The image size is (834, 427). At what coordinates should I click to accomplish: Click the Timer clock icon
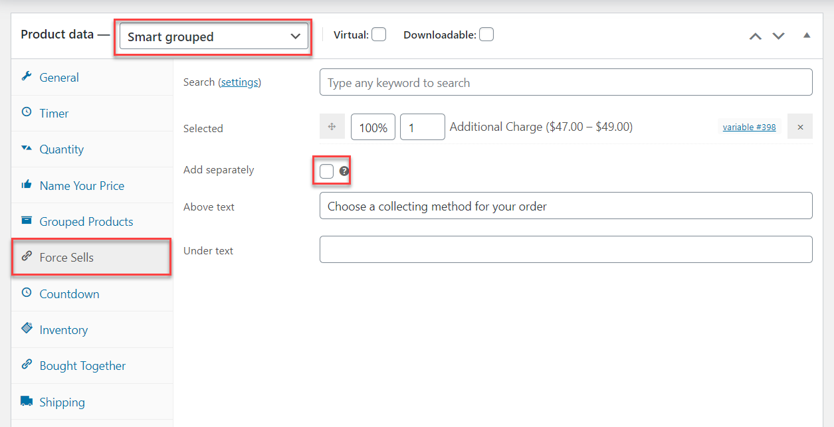coord(27,113)
